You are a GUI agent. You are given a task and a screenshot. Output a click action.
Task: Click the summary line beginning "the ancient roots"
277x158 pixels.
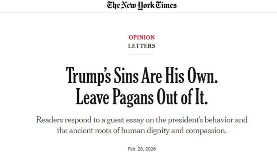click(142, 130)
